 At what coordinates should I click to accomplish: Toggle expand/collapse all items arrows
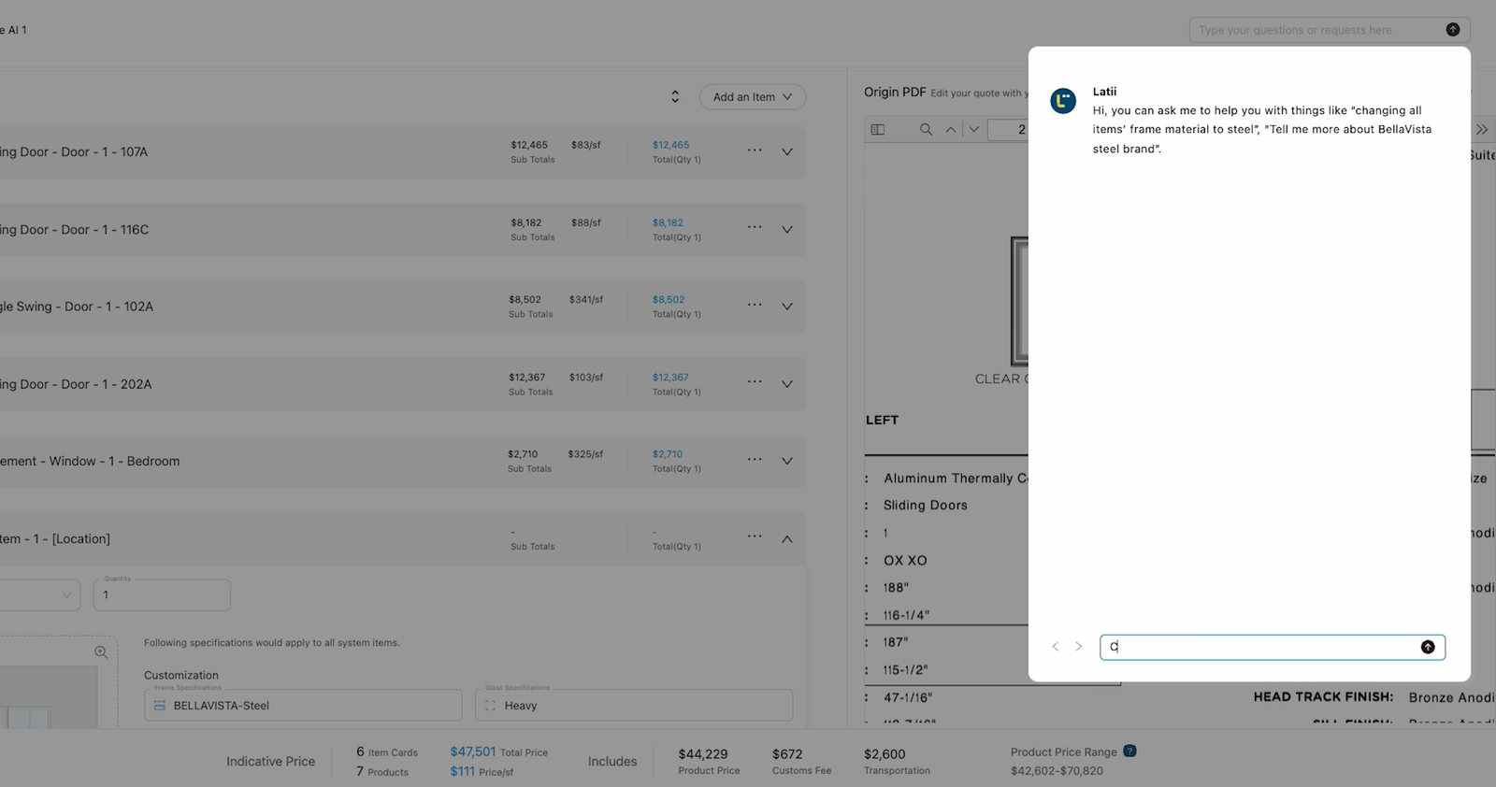click(x=675, y=97)
